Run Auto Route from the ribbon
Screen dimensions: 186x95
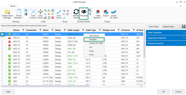click(x=59, y=14)
